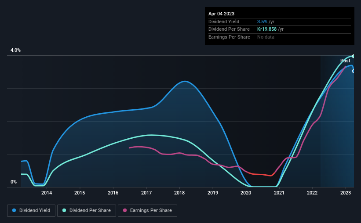Viewport: 361px width, 223px height.
Task: Click the pink Earnings Per Share legend dot
Action: (x=125, y=210)
